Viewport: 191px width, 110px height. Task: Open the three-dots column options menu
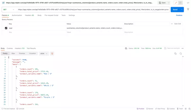[x=172, y=24]
